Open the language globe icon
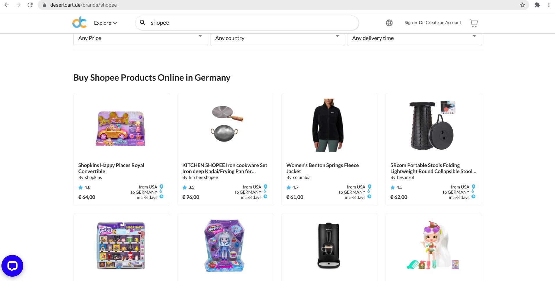The height and width of the screenshot is (281, 555). 389,23
